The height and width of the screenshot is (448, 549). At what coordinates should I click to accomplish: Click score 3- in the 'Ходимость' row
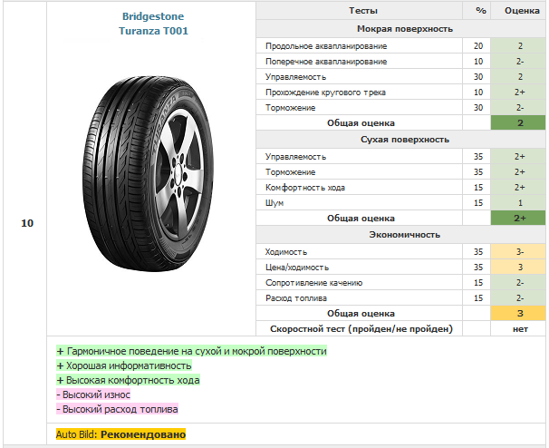click(518, 252)
